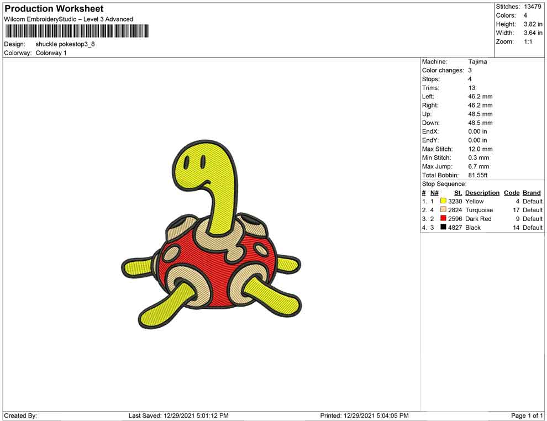
Task: Click the Yellow thread color swatch
Action: [443, 201]
